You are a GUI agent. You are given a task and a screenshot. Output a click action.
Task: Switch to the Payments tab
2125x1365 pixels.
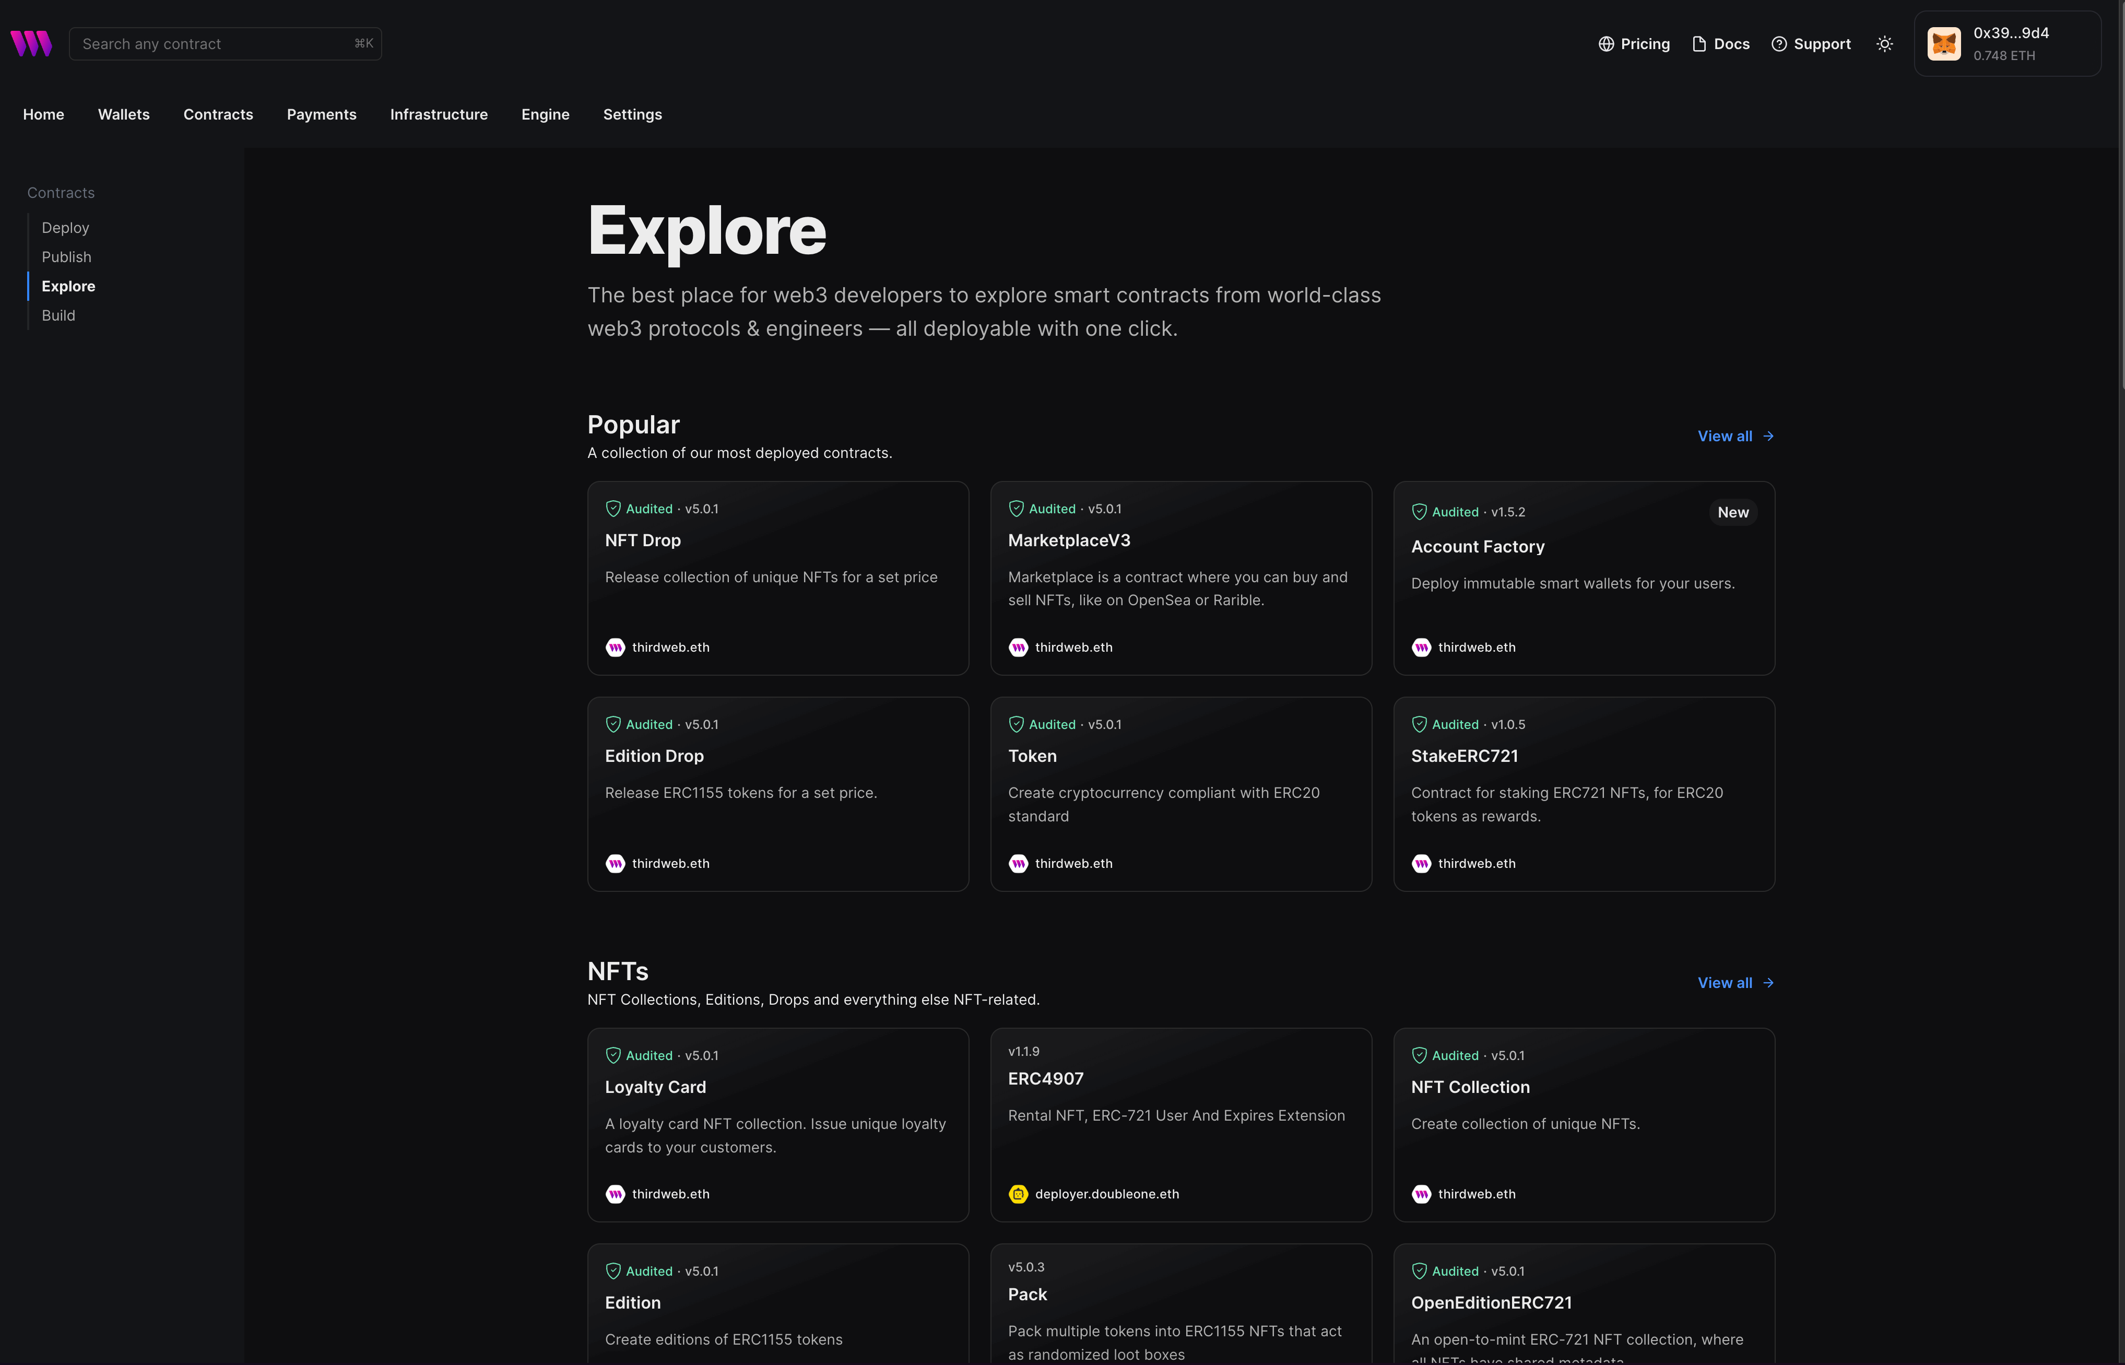tap(322, 114)
